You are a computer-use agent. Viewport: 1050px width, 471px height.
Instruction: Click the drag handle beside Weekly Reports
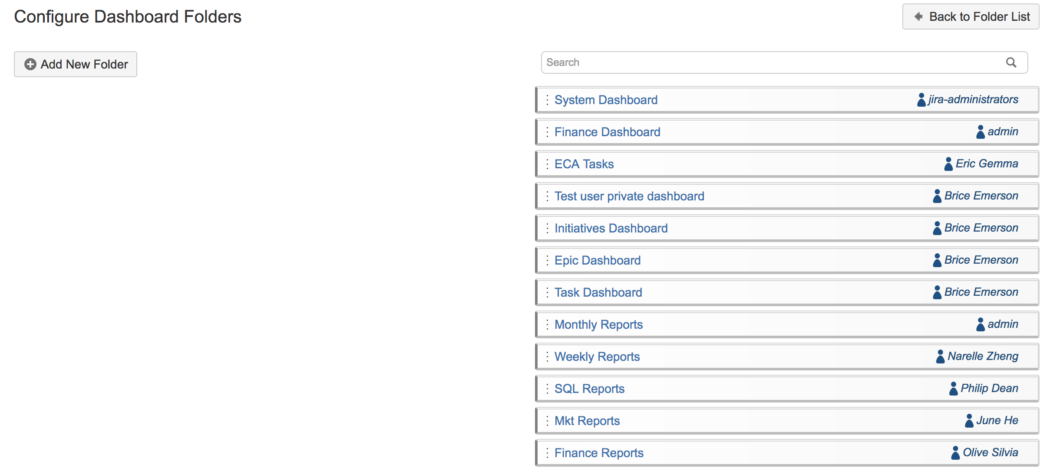tap(547, 357)
